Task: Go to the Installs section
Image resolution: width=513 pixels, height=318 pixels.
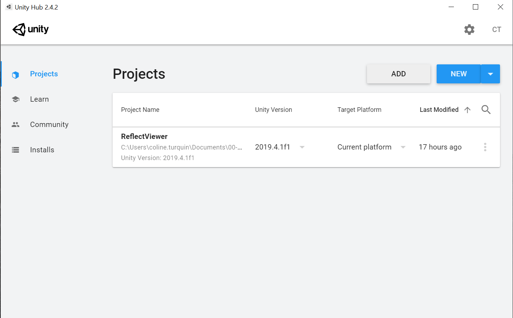Action: 42,150
